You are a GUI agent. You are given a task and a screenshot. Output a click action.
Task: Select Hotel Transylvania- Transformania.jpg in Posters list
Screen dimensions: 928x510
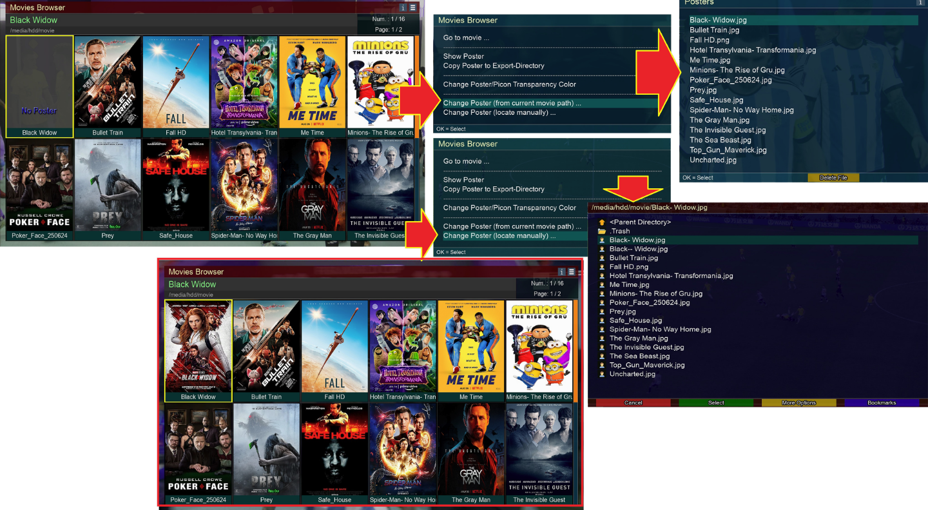(753, 50)
